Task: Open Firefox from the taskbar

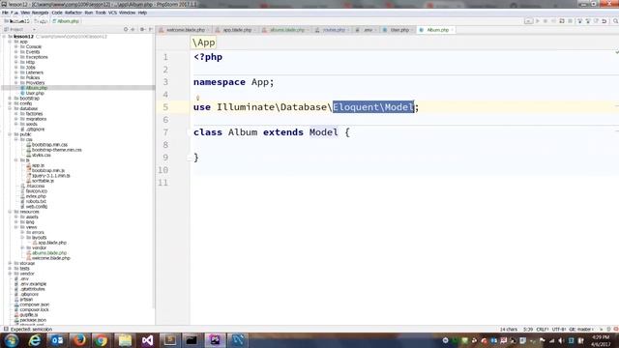Action: point(79,340)
